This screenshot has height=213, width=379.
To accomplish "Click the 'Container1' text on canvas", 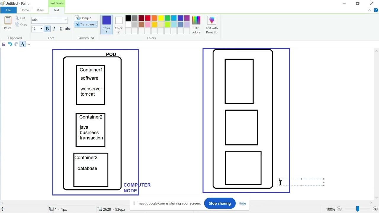I will (91, 70).
